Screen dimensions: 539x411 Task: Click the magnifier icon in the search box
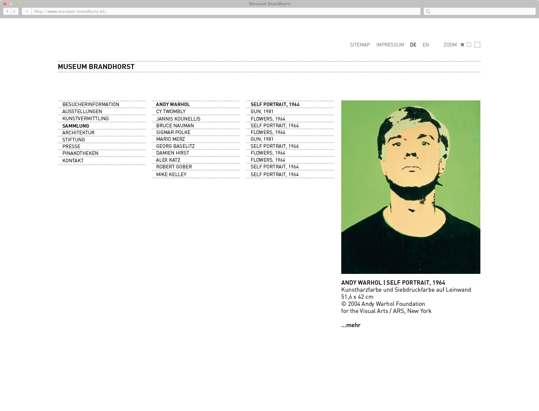(428, 11)
